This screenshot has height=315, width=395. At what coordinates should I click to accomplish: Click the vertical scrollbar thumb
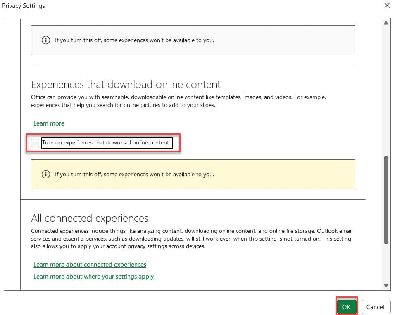386,200
